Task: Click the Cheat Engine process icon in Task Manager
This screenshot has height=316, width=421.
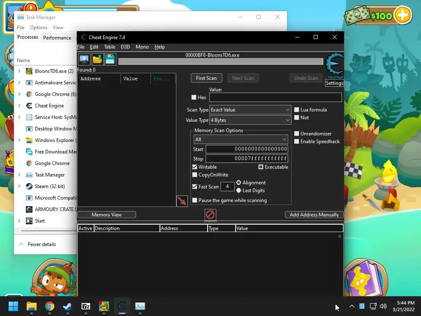Action: pyautogui.click(x=29, y=106)
